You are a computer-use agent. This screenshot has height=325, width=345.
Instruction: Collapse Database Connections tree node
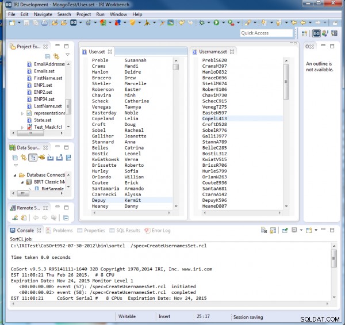15,175
